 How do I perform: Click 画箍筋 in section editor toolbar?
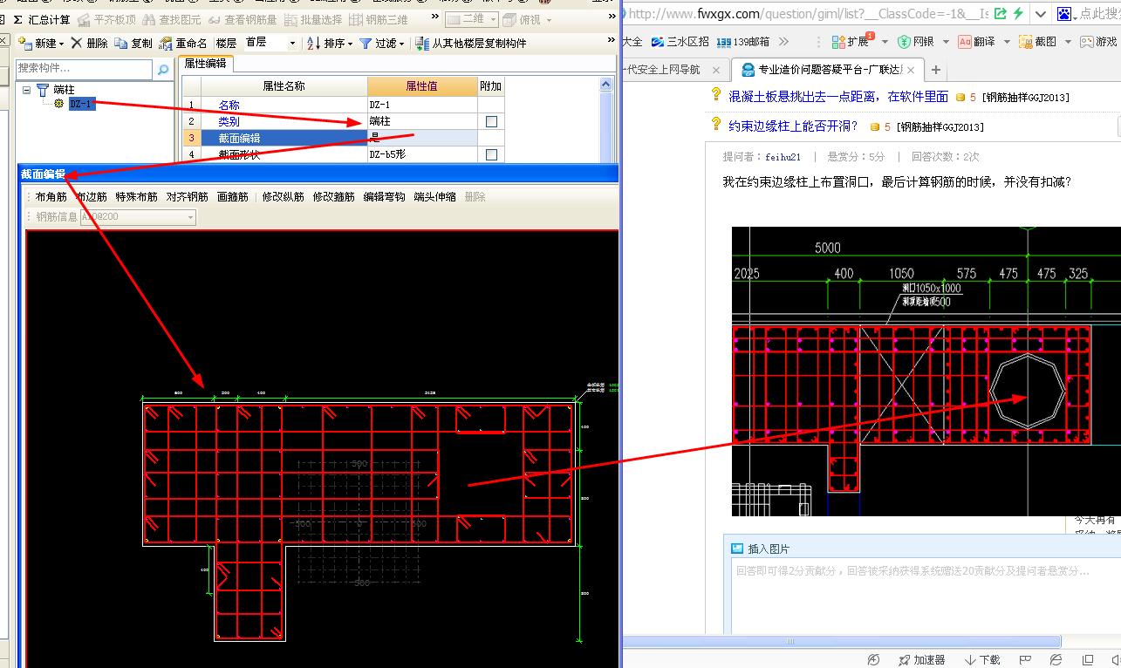click(233, 197)
